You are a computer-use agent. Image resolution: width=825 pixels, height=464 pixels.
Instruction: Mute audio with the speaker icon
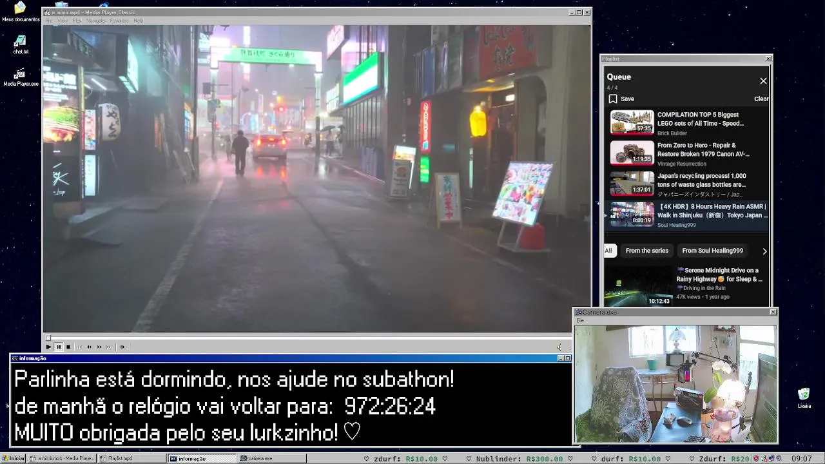559,347
